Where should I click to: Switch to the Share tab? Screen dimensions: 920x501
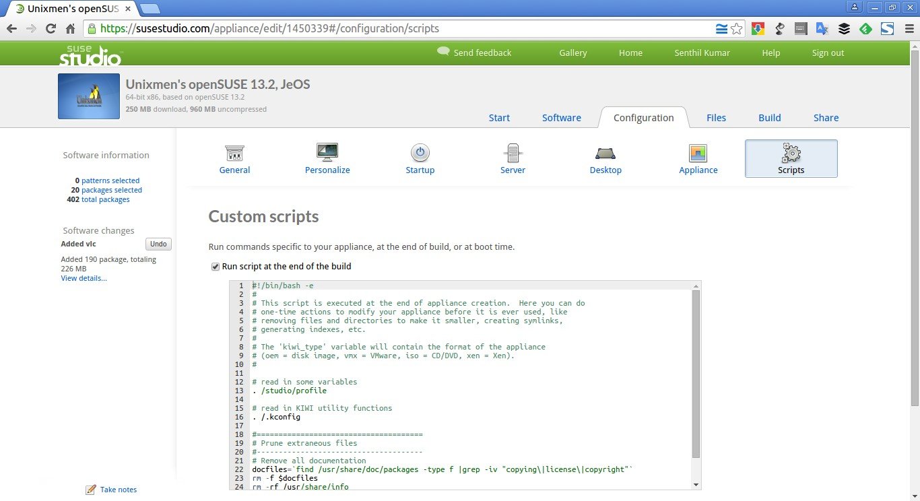coord(826,118)
